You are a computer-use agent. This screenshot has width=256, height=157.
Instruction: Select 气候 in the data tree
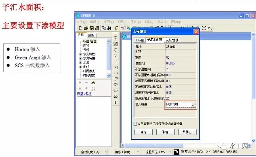click(86, 49)
